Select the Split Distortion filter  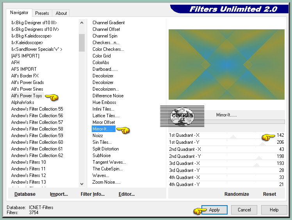105,149
